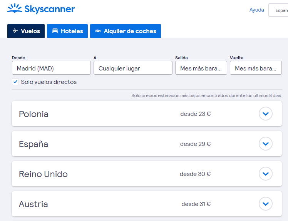Click the Skyscanner wordmark text
The width and height of the screenshot is (288, 221).
[x=50, y=9]
